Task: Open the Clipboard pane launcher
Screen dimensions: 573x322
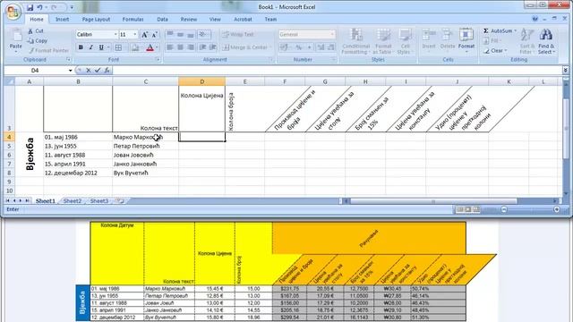Action: click(x=68, y=59)
